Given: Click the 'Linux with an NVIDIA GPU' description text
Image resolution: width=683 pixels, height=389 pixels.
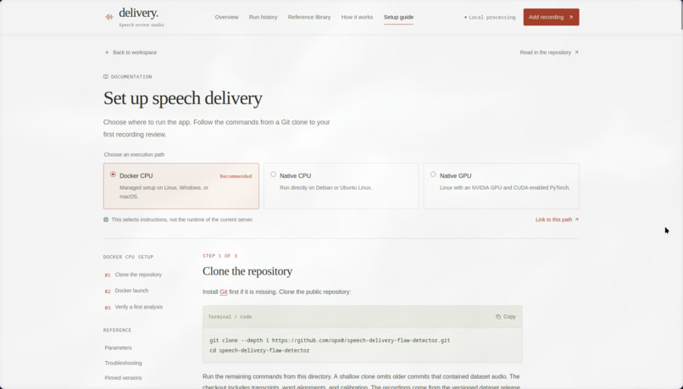Looking at the screenshot, I should (505, 188).
